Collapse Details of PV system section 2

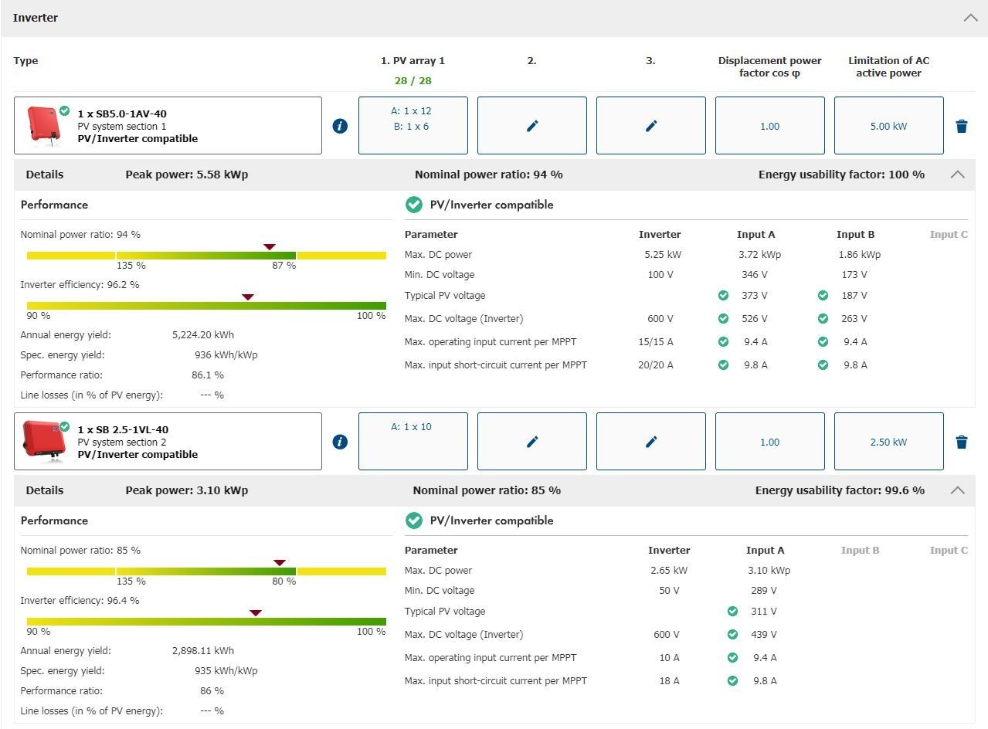(957, 490)
